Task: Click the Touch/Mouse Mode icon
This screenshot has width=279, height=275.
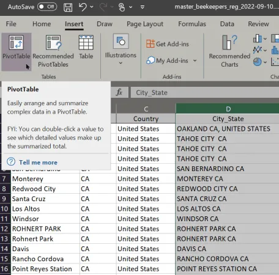Action: (x=122, y=7)
